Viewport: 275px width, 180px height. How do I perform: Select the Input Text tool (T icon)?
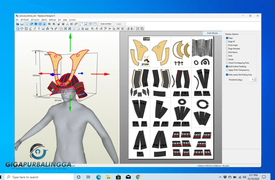click(39, 28)
